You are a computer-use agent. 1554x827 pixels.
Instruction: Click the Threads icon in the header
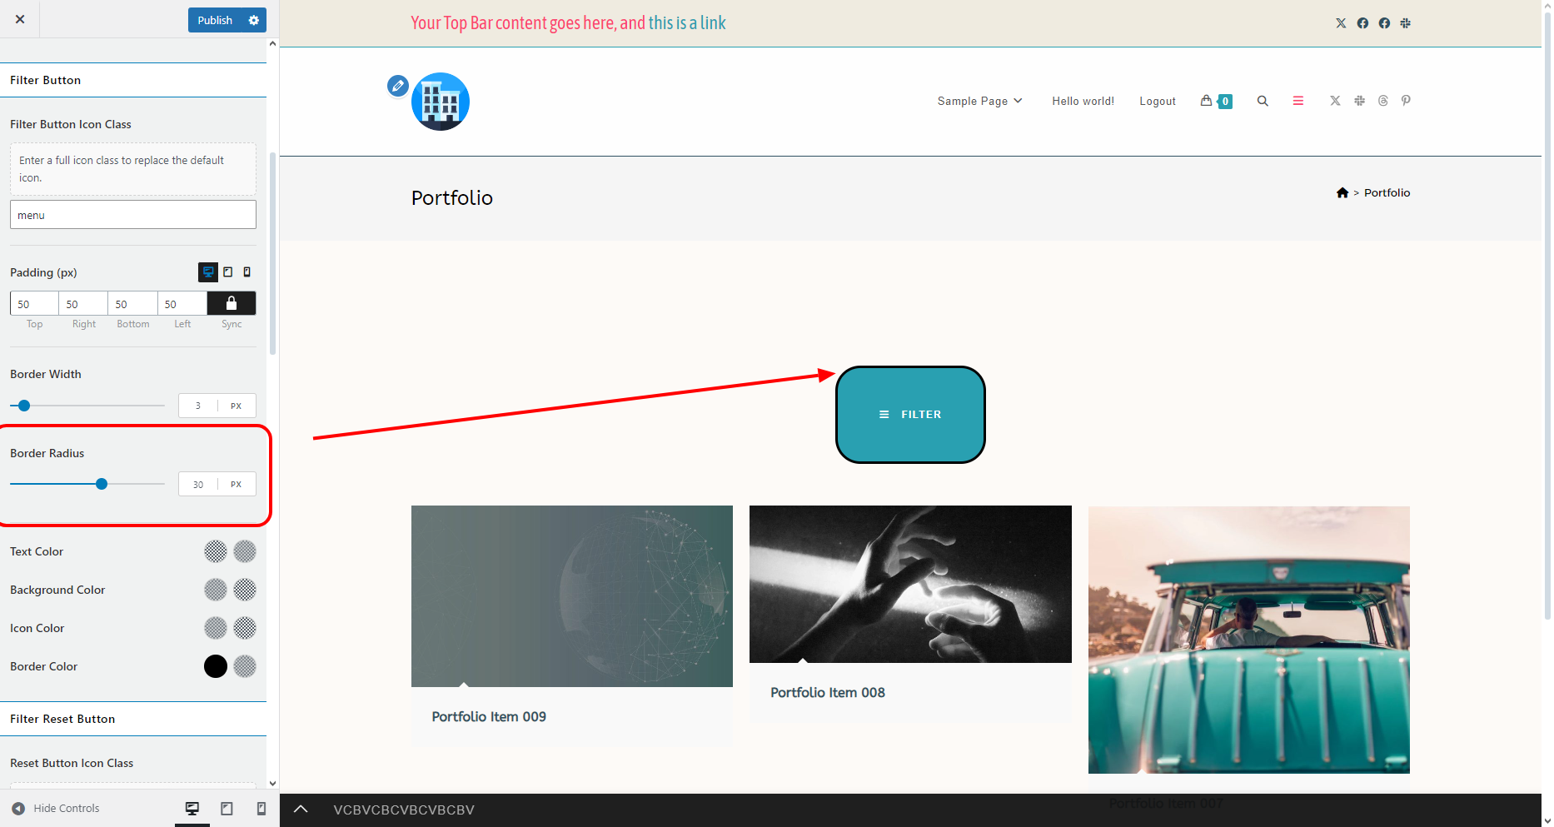tap(1383, 101)
